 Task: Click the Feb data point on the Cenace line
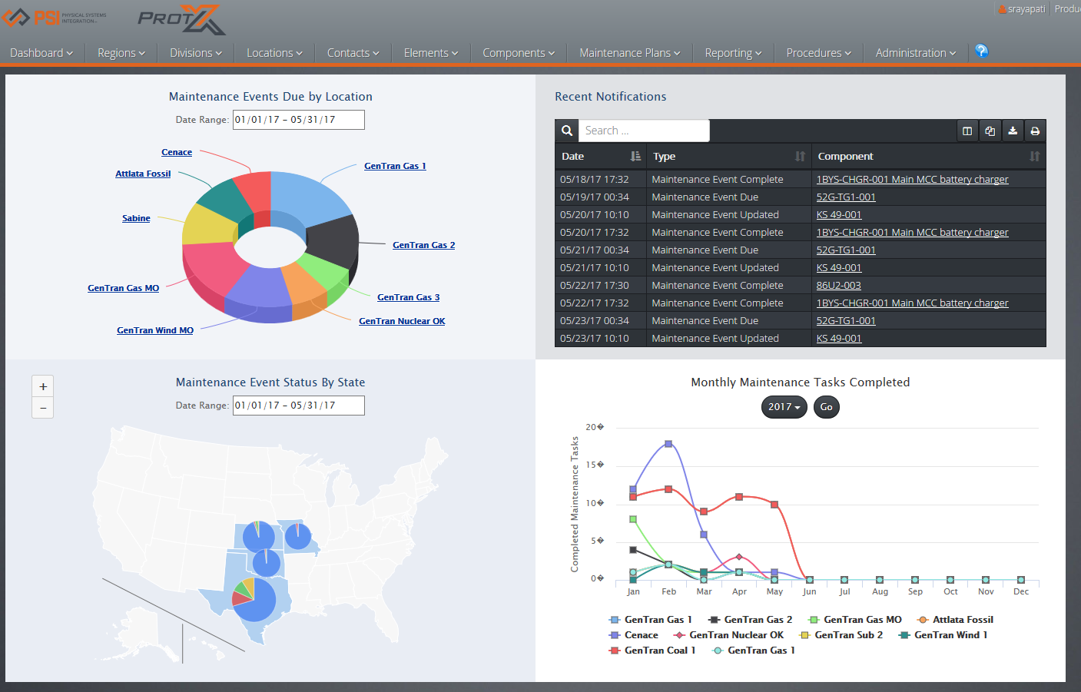pyautogui.click(x=668, y=444)
